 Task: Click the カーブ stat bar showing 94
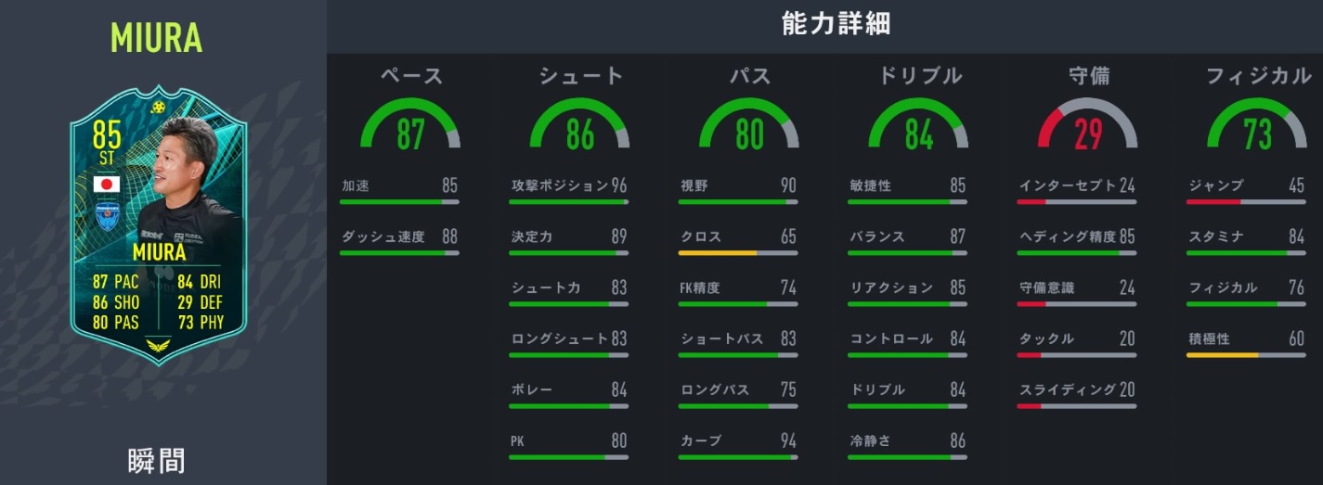tap(738, 457)
